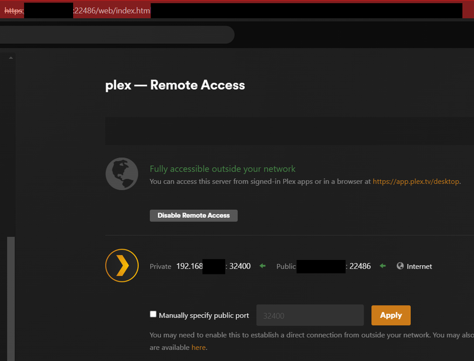Screen dimensions: 474x361
Task: Click the 'Private' label
Action: 160,266
